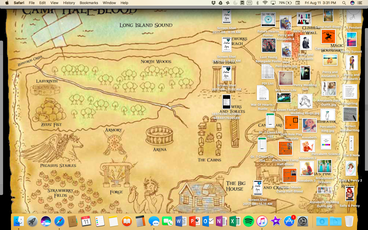Open the Window menu

[109, 3]
